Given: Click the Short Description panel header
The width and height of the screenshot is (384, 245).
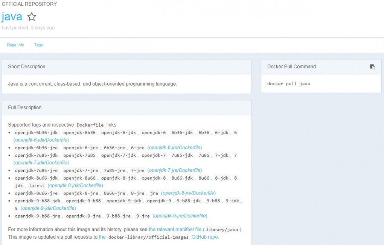Looking at the screenshot, I should coord(26,67).
